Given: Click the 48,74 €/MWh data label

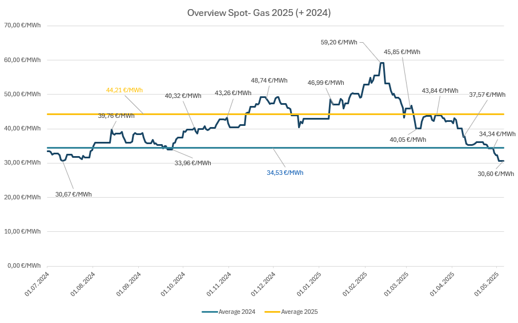Looking at the screenshot, I should click(269, 80).
